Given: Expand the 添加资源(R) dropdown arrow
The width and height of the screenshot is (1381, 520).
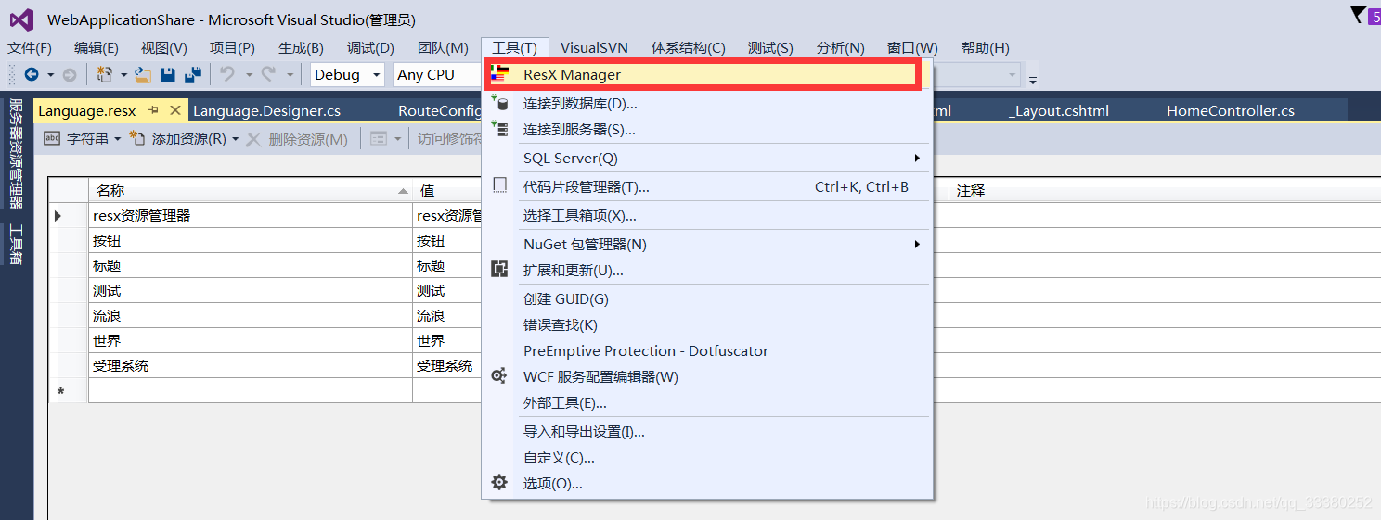Looking at the screenshot, I should (235, 139).
